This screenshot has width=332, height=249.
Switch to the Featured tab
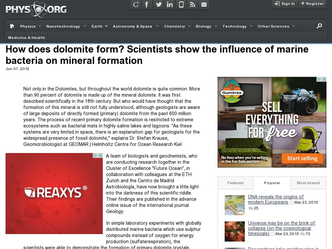(x=235, y=183)
